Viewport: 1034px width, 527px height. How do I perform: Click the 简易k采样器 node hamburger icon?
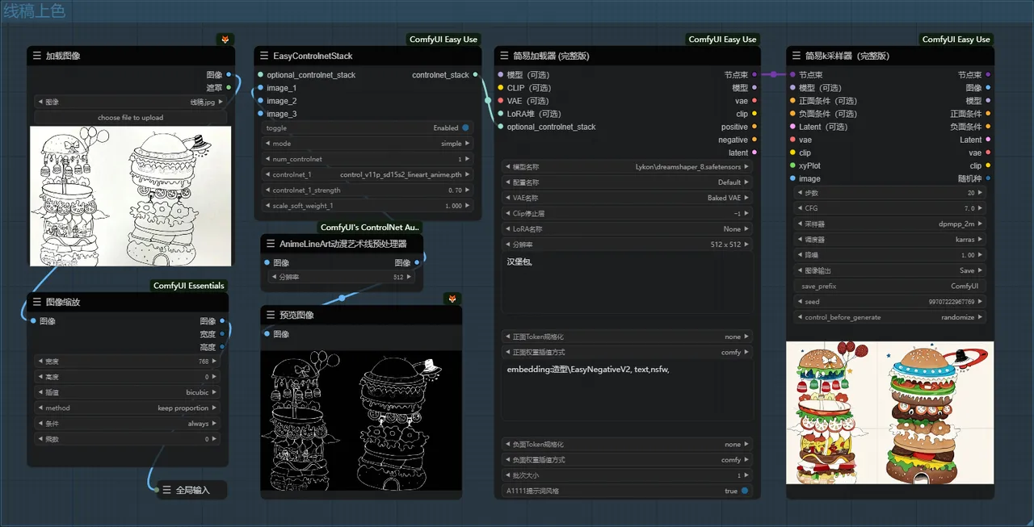click(796, 56)
